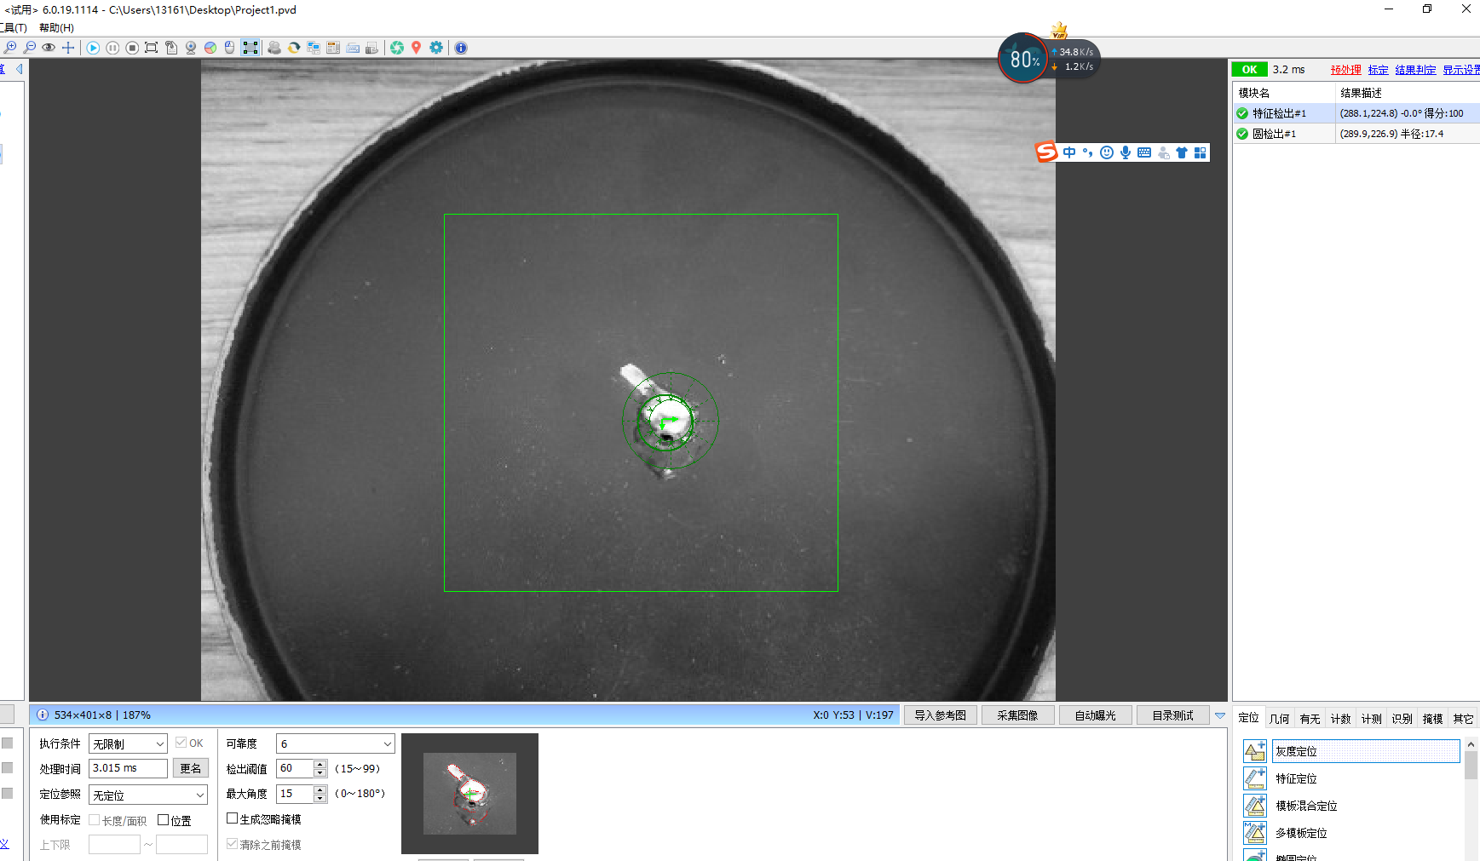The height and width of the screenshot is (861, 1480).
Task: Toggle the Sogou 中 Chinese/English mode
Action: (1069, 152)
